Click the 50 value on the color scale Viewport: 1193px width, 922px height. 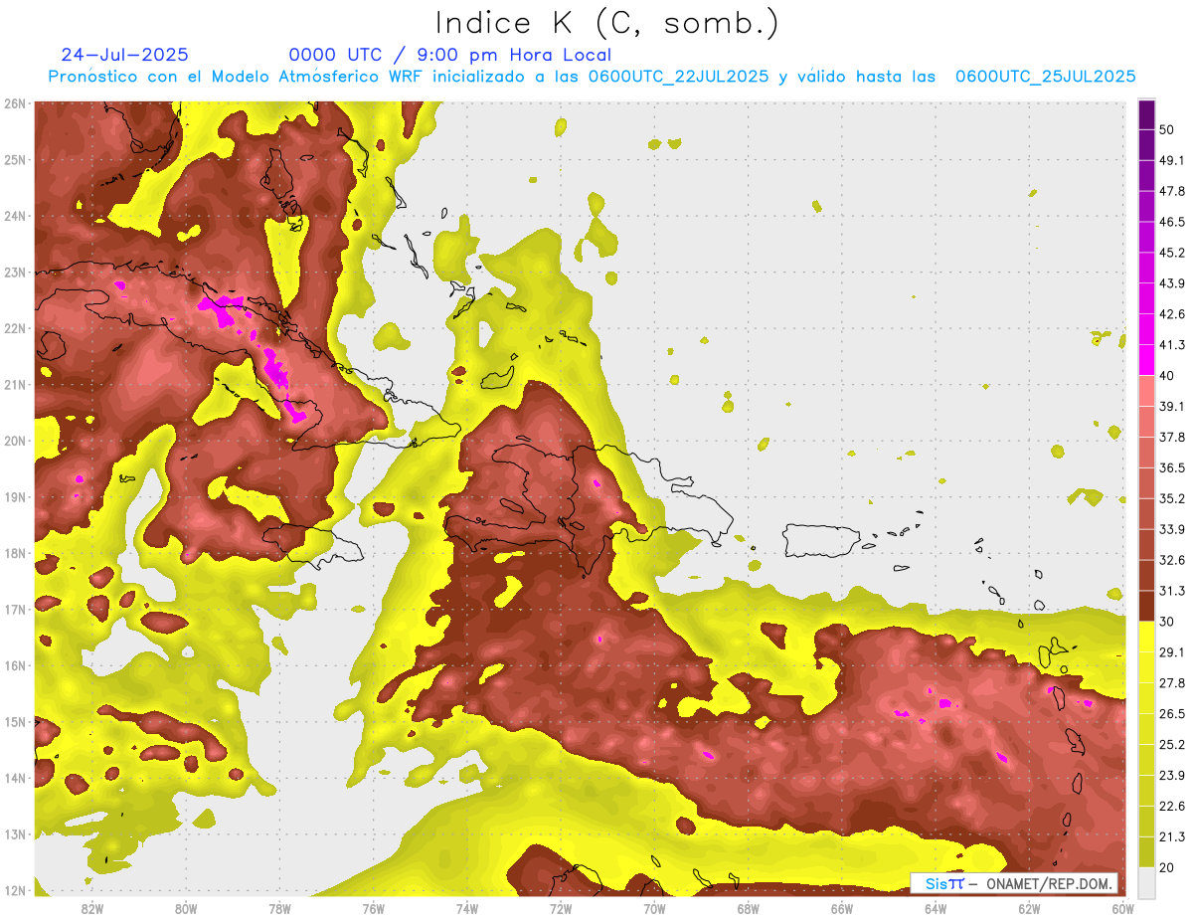tap(1166, 129)
